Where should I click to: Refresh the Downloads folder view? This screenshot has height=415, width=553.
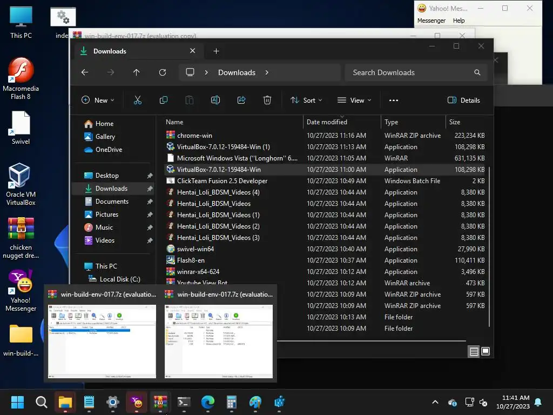[163, 72]
